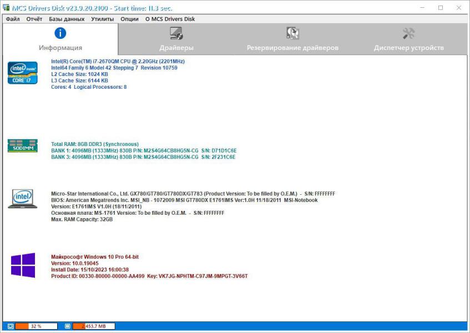This screenshot has width=470, height=333.
Task: Select the BANK 1 memory line
Action: pos(144,150)
